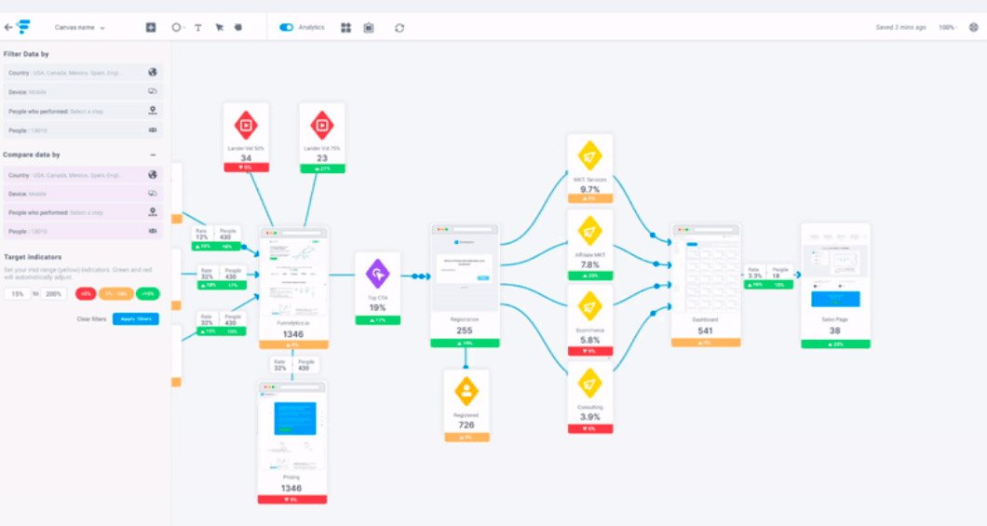Click the grid layout icon beside Analytics
987x526 pixels.
(346, 27)
